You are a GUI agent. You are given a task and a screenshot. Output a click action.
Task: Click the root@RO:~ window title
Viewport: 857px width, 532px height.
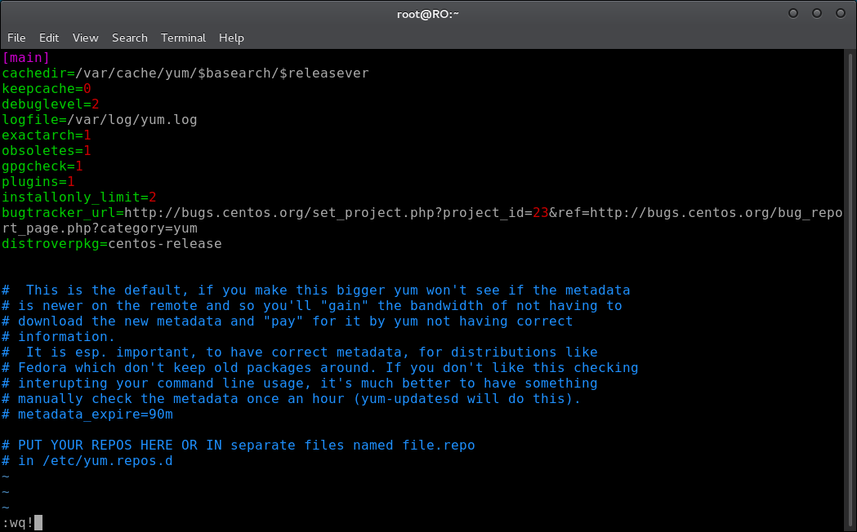pos(428,14)
